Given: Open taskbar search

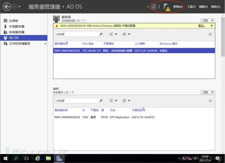Looking at the screenshot, I should pyautogui.click(x=16, y=158).
